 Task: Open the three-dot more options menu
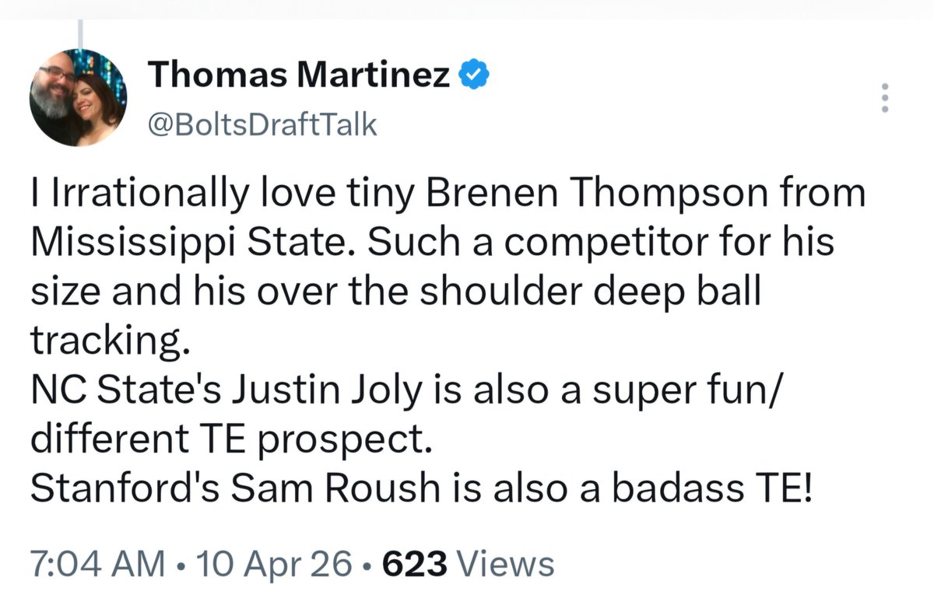pos(884,98)
